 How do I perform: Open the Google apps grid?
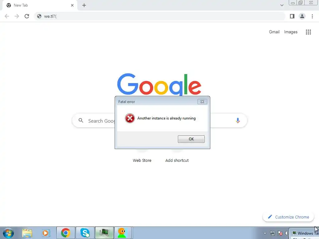[x=308, y=32]
